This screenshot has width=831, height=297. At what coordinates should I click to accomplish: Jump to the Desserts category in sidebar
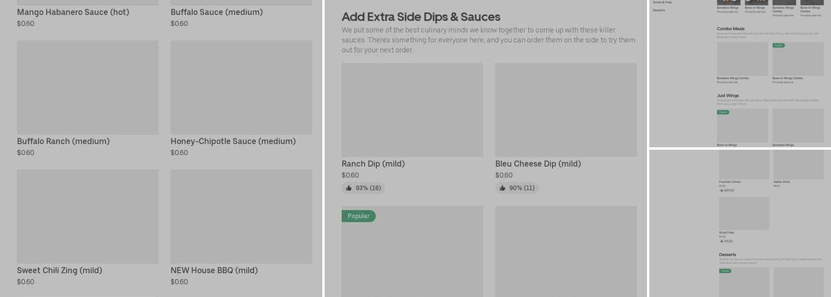click(659, 10)
